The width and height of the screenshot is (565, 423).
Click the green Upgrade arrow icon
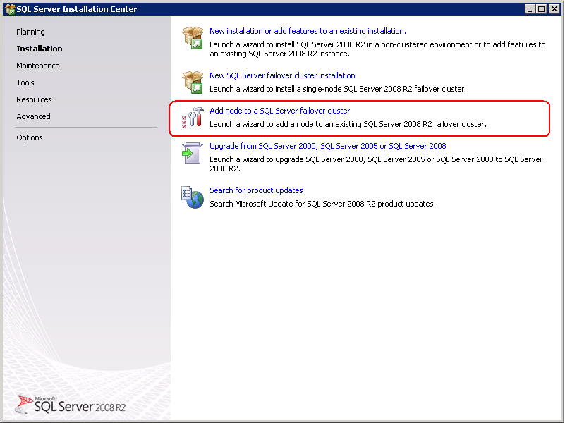193,153
